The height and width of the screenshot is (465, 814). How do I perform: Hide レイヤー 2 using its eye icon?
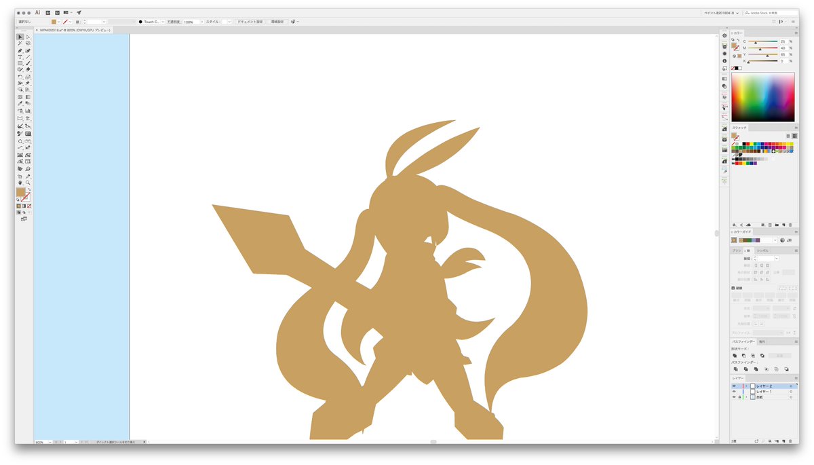click(734, 386)
